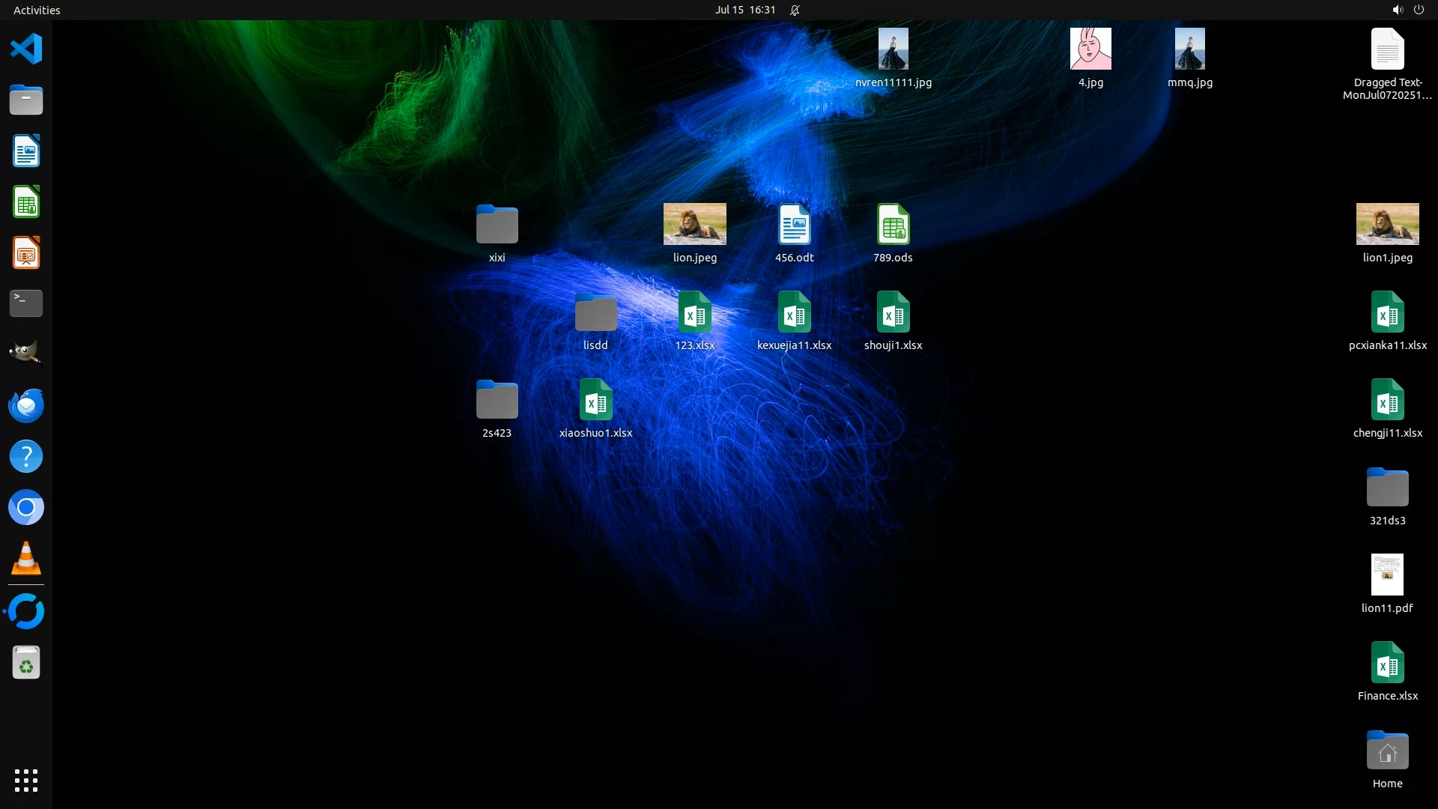
Task: Open the date and time menu
Action: pos(744,10)
